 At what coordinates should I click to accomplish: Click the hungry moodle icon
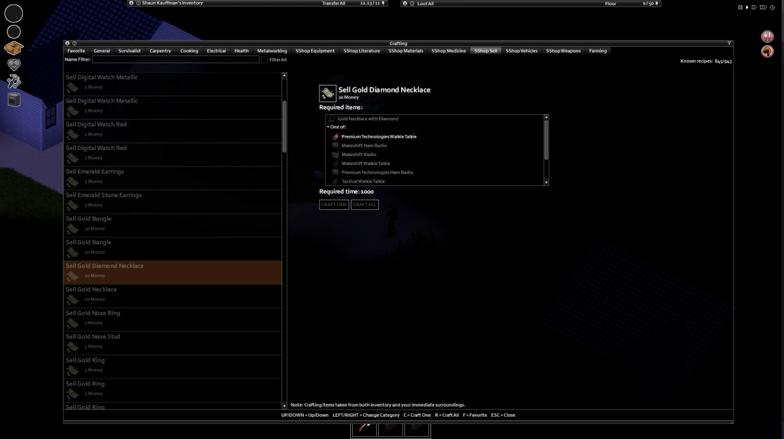(x=767, y=37)
